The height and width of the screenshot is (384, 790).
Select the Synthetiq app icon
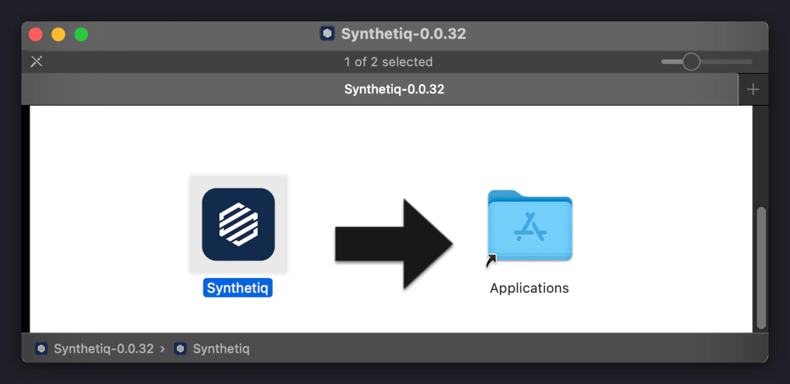click(x=238, y=224)
